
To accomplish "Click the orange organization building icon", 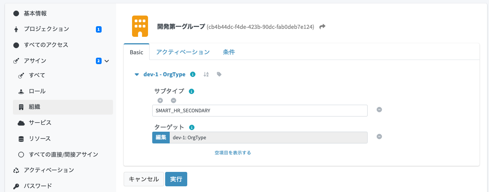I will (140, 26).
